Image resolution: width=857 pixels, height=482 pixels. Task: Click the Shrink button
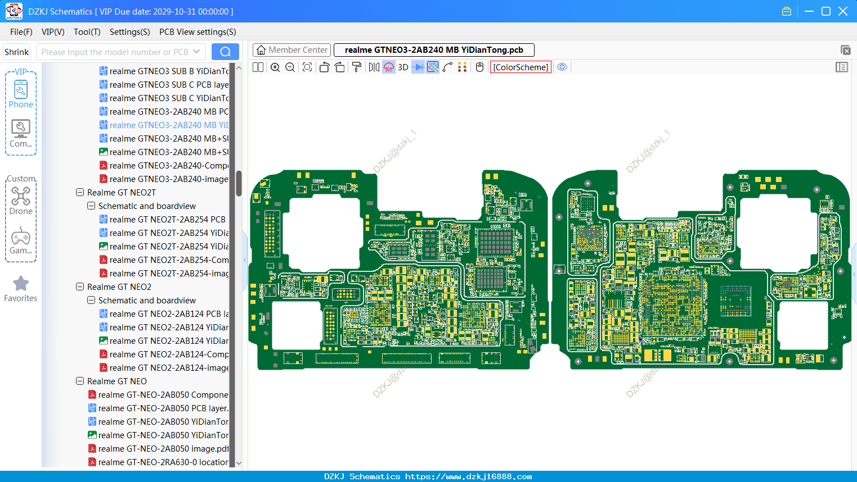[x=16, y=52]
